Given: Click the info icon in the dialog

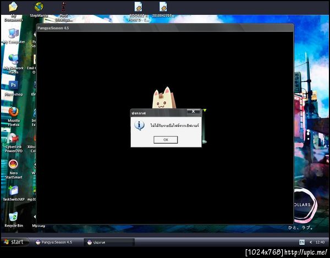Looking at the screenshot, I should (x=139, y=125).
